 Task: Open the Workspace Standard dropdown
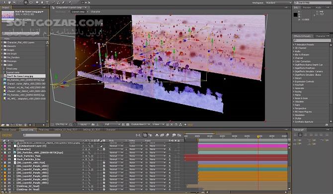[279, 2]
